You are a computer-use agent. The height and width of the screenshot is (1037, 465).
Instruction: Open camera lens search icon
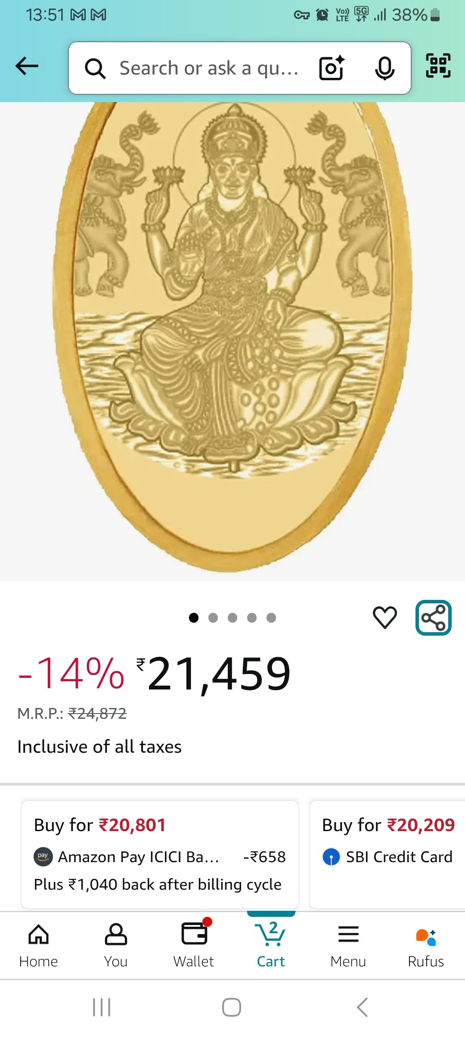coord(332,68)
